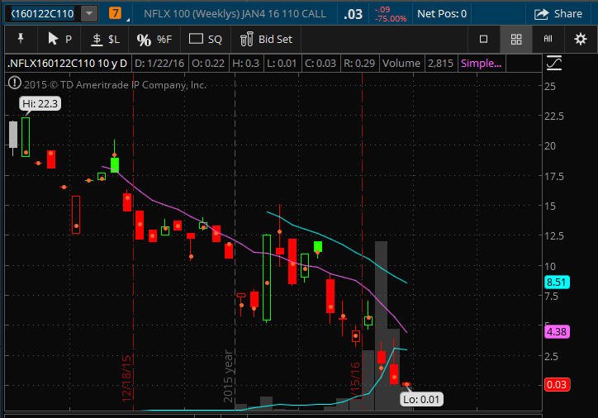Click the All charts toolbar icon

(548, 39)
